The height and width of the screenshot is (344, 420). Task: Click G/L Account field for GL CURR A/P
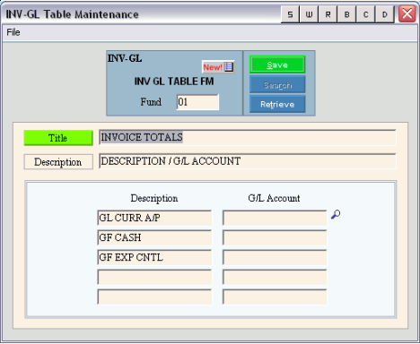[275, 218]
